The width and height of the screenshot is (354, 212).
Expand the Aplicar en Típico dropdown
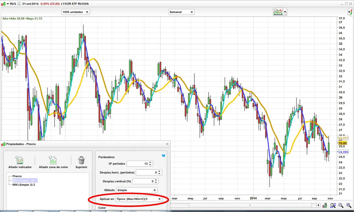pyautogui.click(x=139, y=199)
